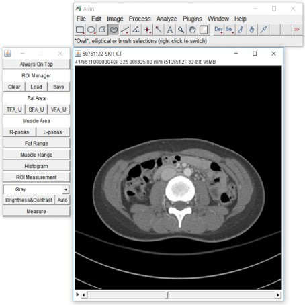
Task: Start stack animation with play arrow
Action: pos(77,294)
